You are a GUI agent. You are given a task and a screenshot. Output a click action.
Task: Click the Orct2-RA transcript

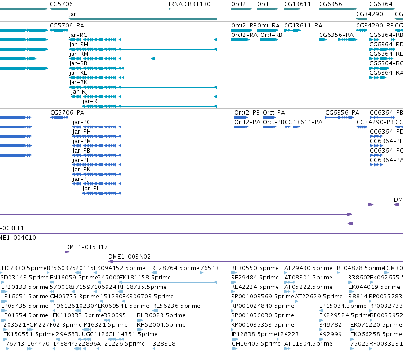tap(240, 40)
